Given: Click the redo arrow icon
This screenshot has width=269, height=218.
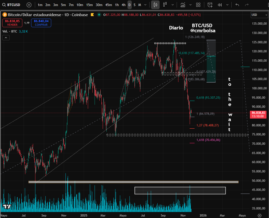Looking at the screenshot, I should coord(247,5).
